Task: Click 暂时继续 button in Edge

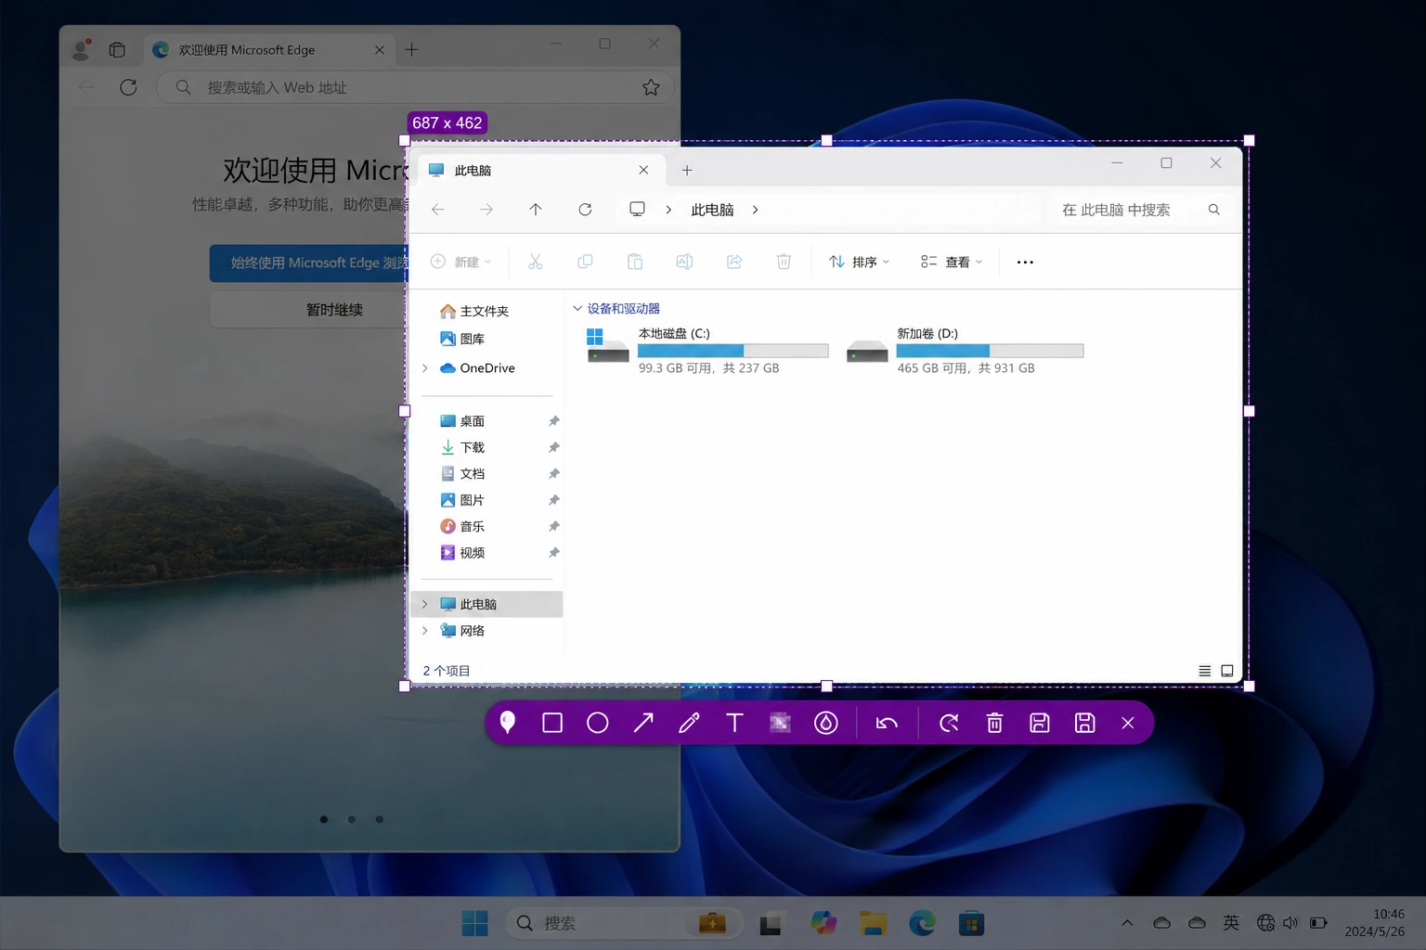Action: pos(308,310)
